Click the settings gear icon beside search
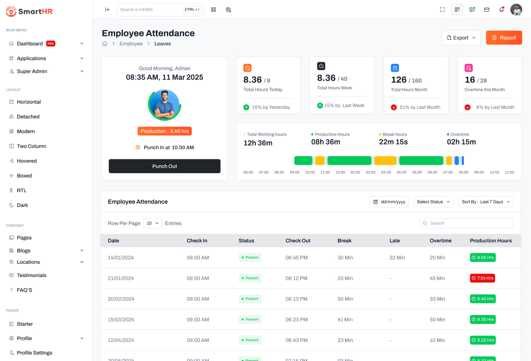The width and height of the screenshot is (531, 361). pos(228,9)
